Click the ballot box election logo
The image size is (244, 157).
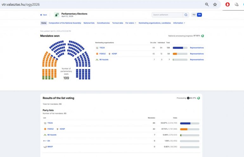click(57, 15)
